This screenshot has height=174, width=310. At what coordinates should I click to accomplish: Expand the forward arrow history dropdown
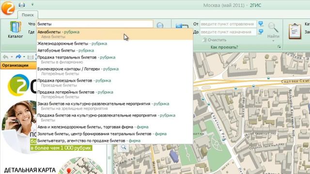pyautogui.click(x=24, y=57)
